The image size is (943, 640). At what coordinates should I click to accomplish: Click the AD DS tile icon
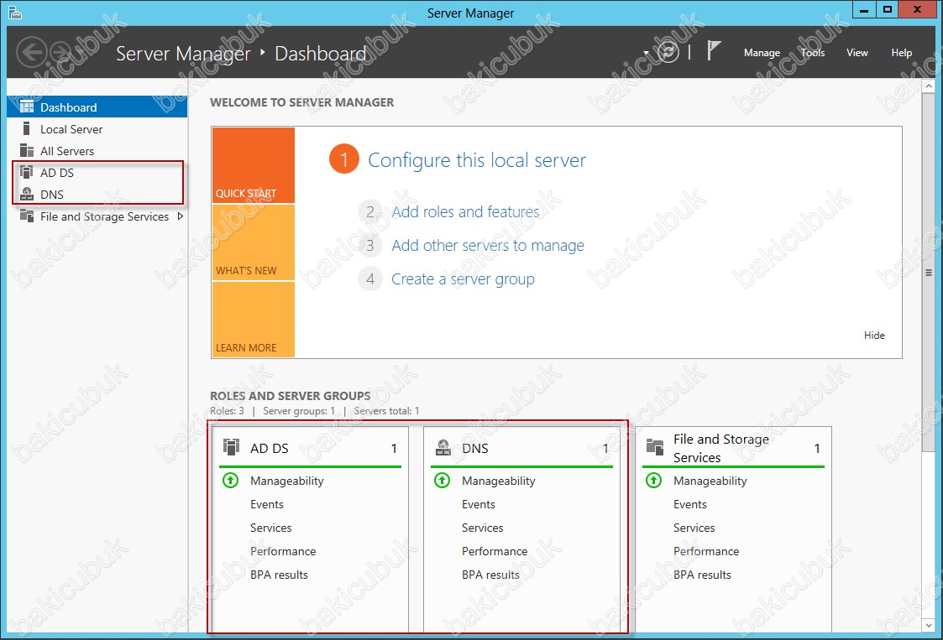[x=231, y=448]
